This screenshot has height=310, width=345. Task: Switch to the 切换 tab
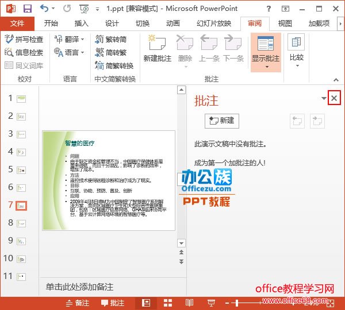click(143, 24)
